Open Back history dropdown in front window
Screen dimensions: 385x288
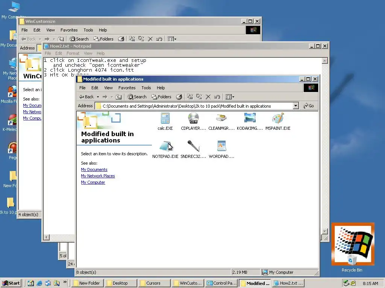click(x=98, y=97)
